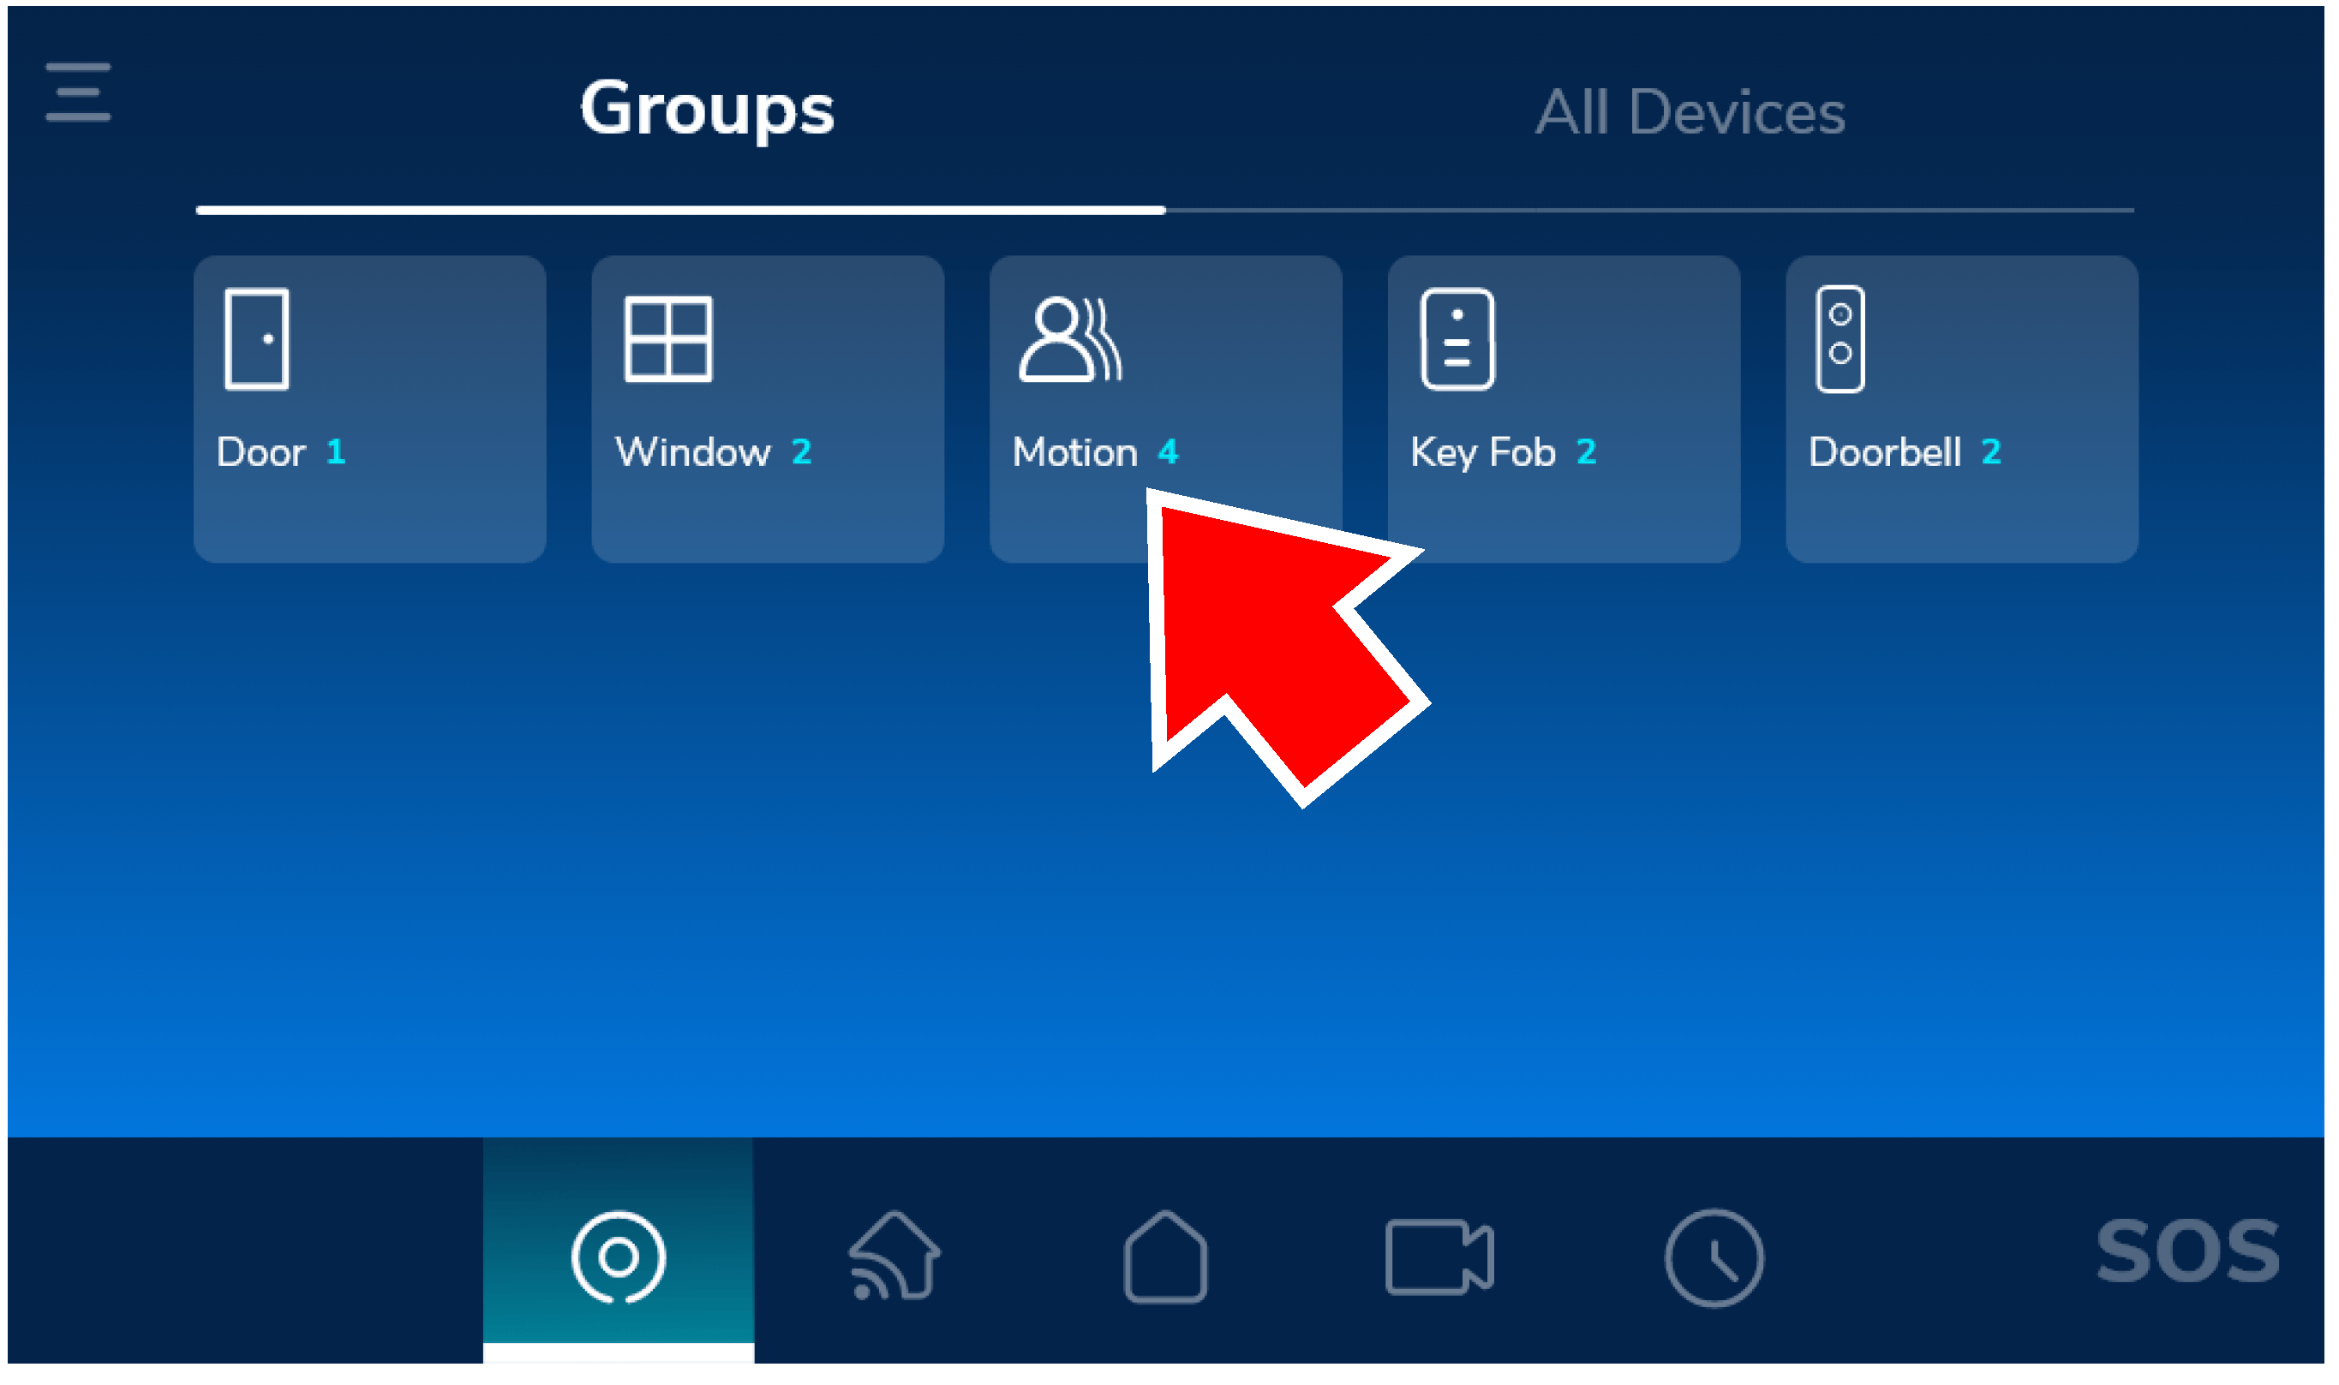Click the Motion label text

click(x=1075, y=454)
